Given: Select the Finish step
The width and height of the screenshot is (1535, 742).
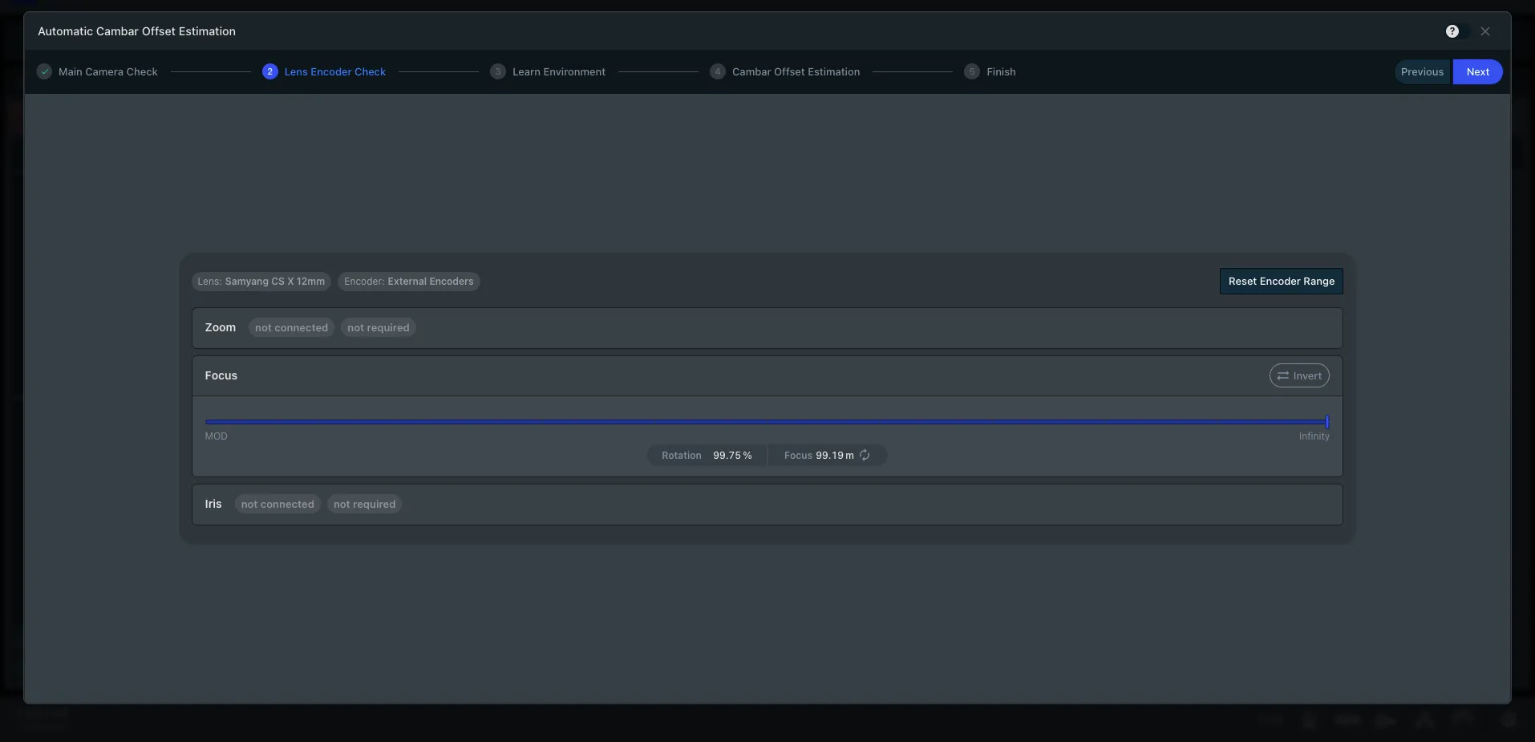Looking at the screenshot, I should click(x=990, y=71).
